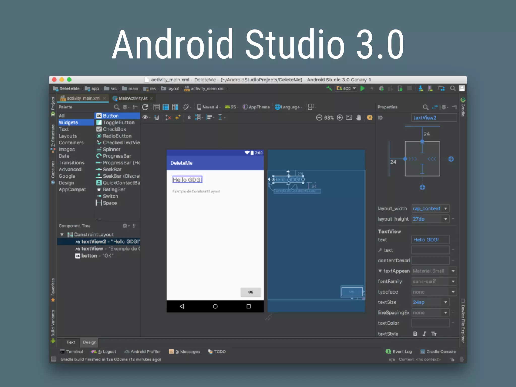Add right constraint with the plus icon
Image resolution: width=516 pixels, height=387 pixels.
(x=451, y=159)
